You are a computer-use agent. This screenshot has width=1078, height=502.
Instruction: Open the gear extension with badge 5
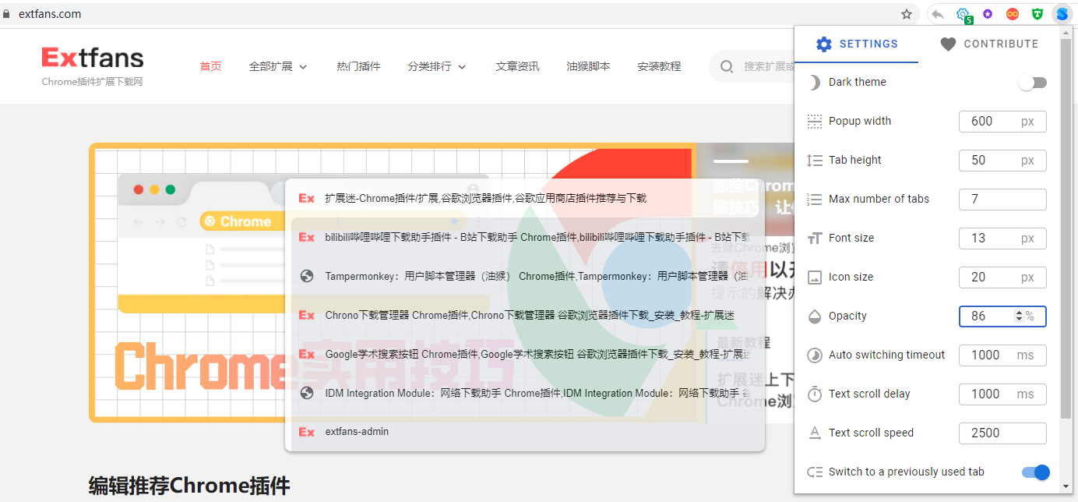964,14
